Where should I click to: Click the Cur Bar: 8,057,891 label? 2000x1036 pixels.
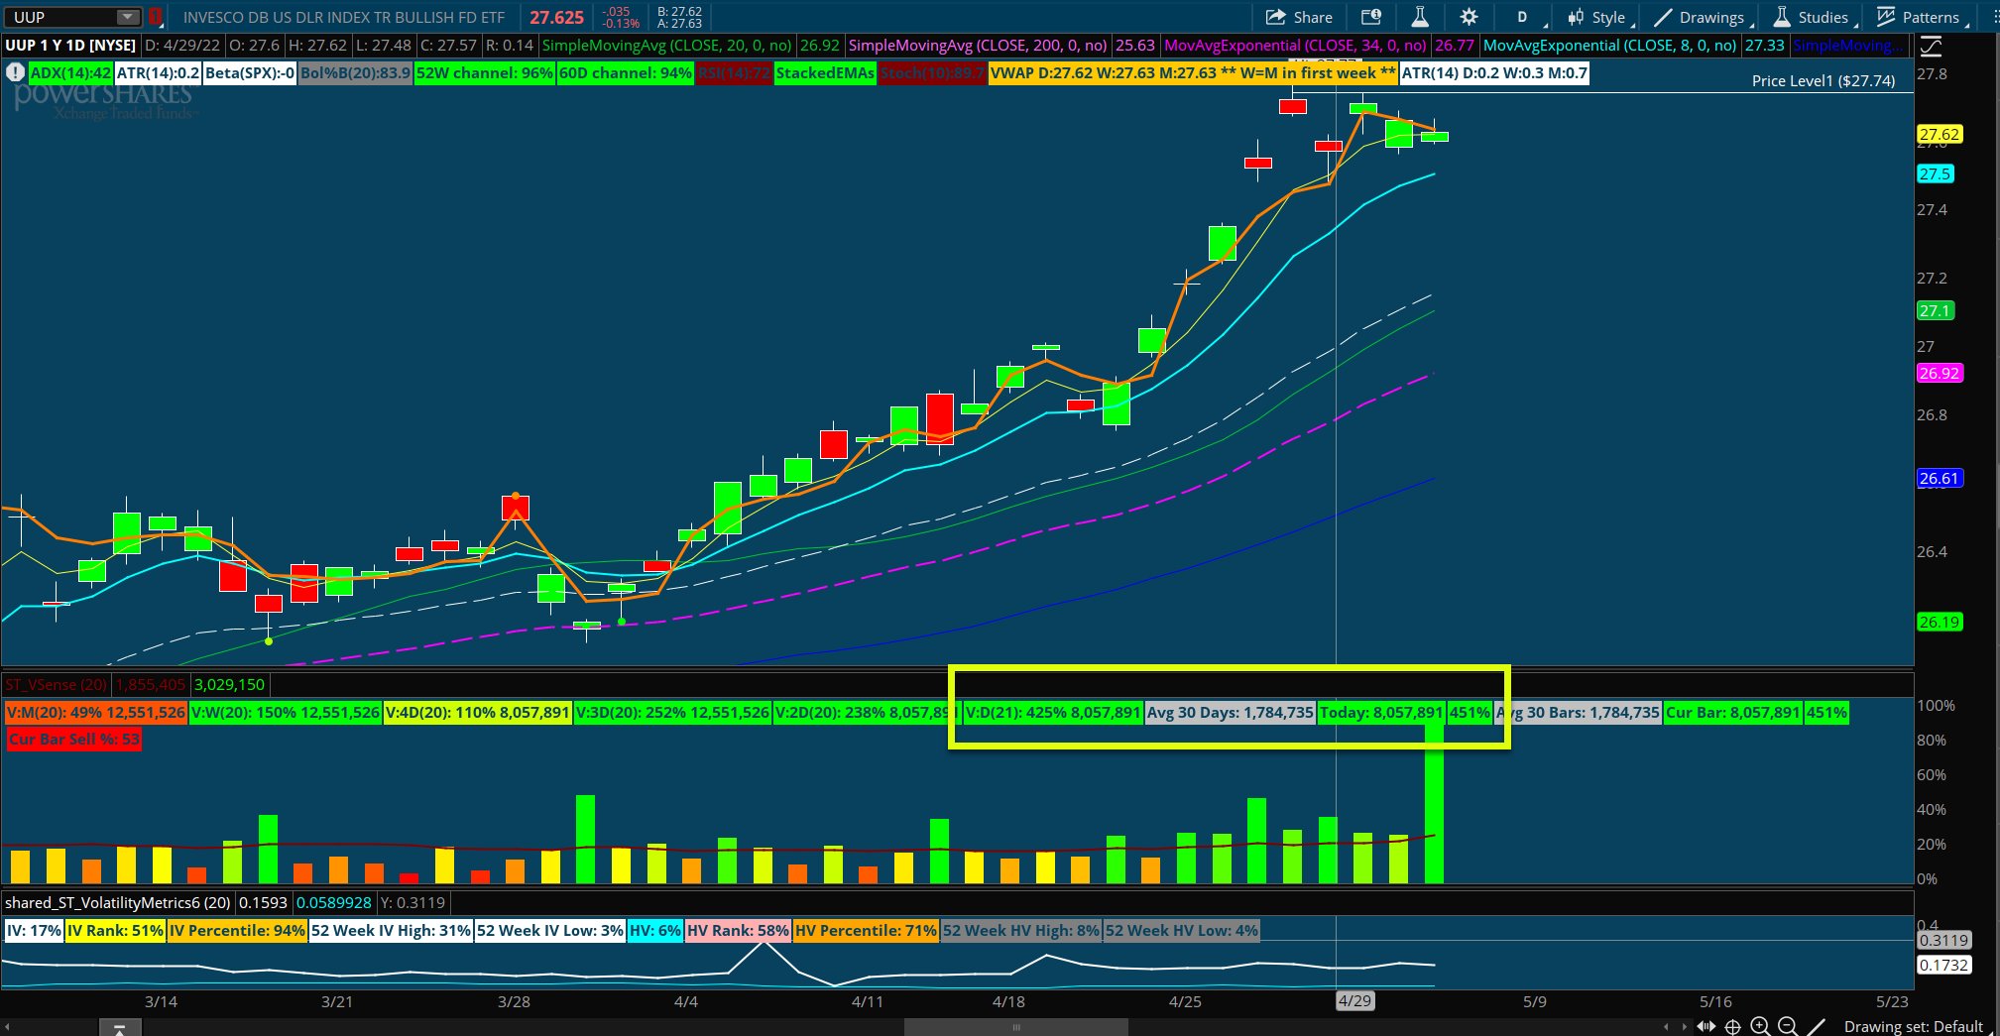pos(1732,712)
